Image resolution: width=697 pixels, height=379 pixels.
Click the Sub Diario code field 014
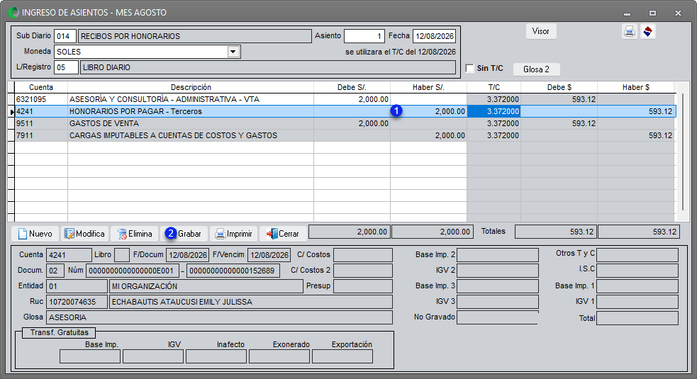tap(65, 36)
